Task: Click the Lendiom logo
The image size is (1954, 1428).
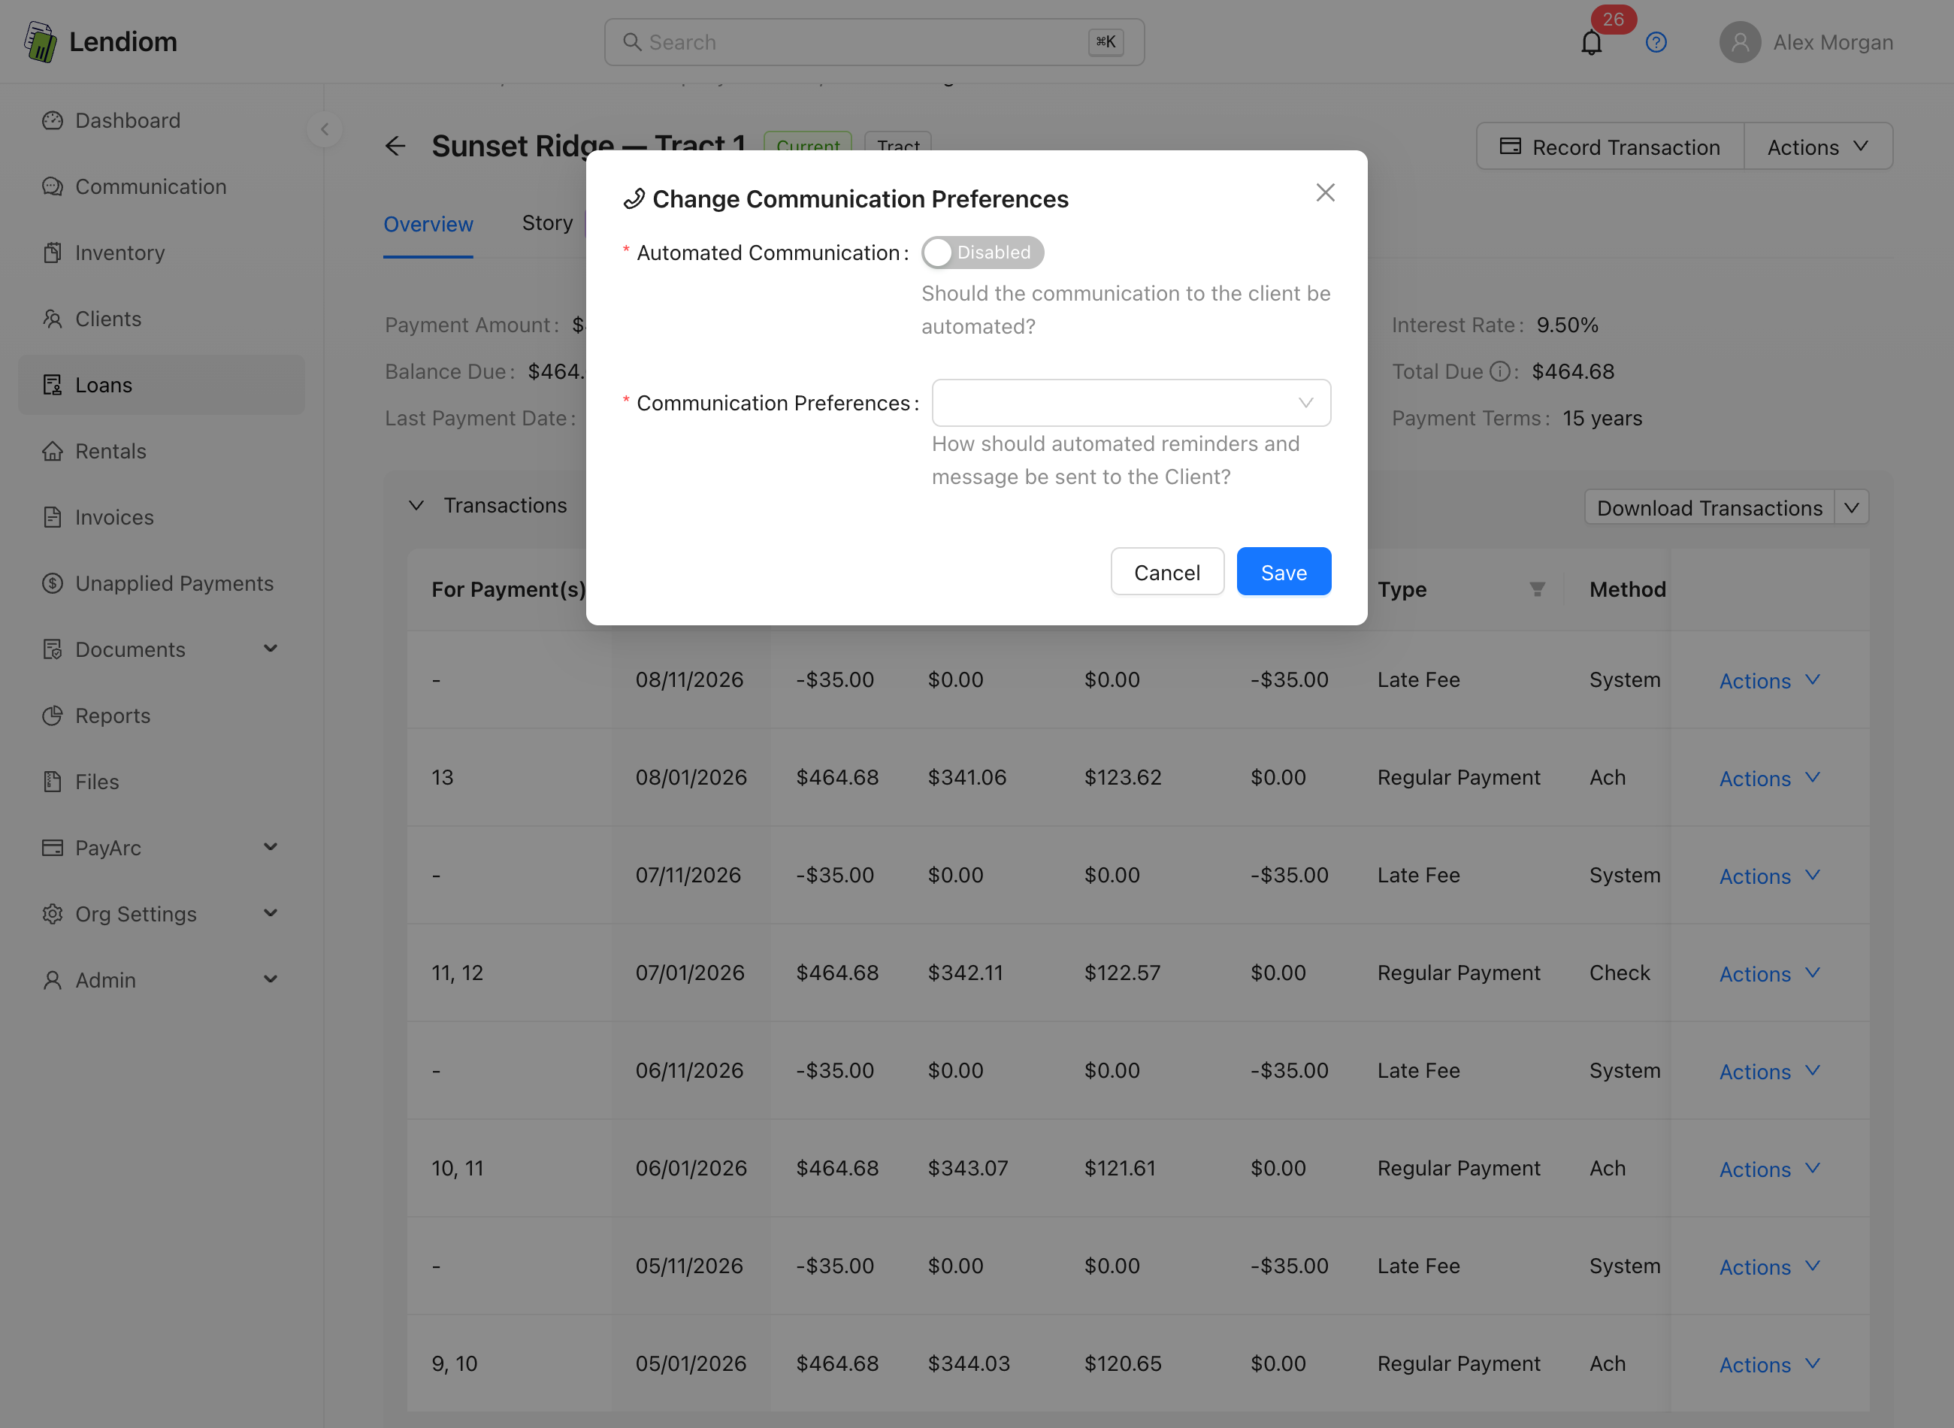Action: point(100,41)
